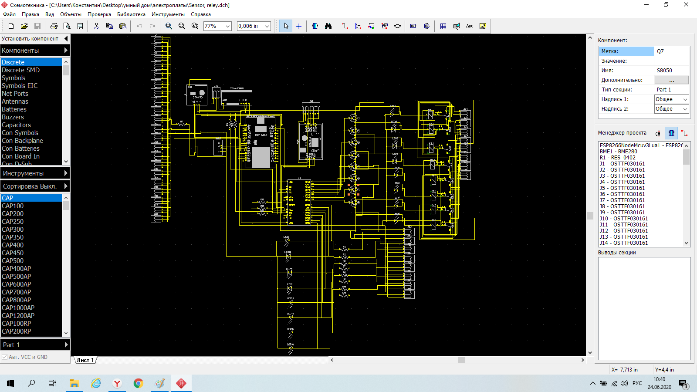
Task: Open the Надпись 1 dropdown
Action: (x=685, y=99)
